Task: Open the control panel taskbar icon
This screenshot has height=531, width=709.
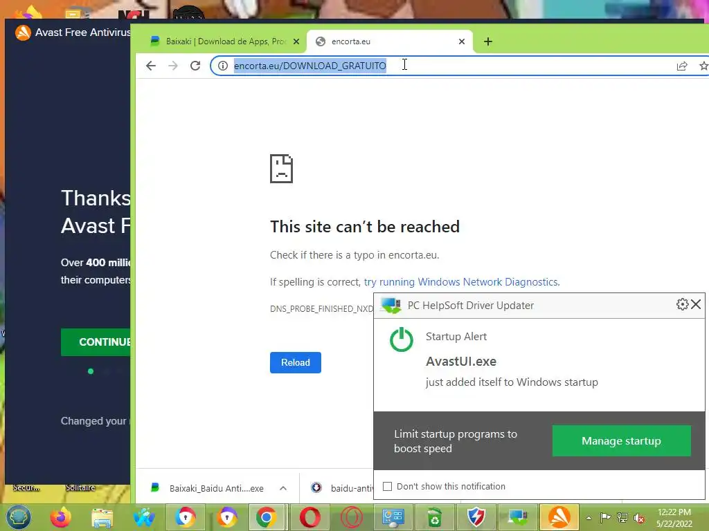Action: (393, 517)
